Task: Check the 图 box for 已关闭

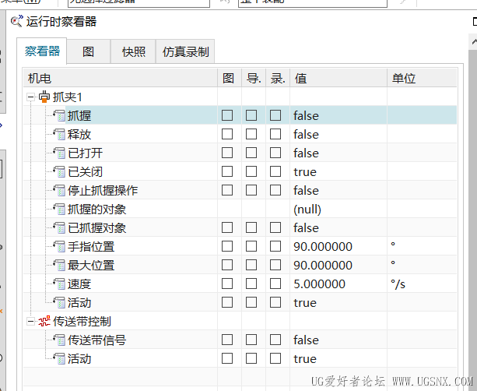Action: (x=227, y=171)
